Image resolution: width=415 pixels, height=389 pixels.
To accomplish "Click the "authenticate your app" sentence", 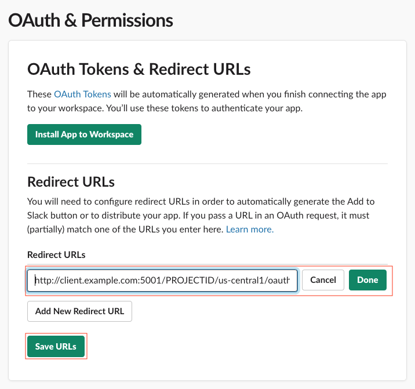I will coord(174,108).
